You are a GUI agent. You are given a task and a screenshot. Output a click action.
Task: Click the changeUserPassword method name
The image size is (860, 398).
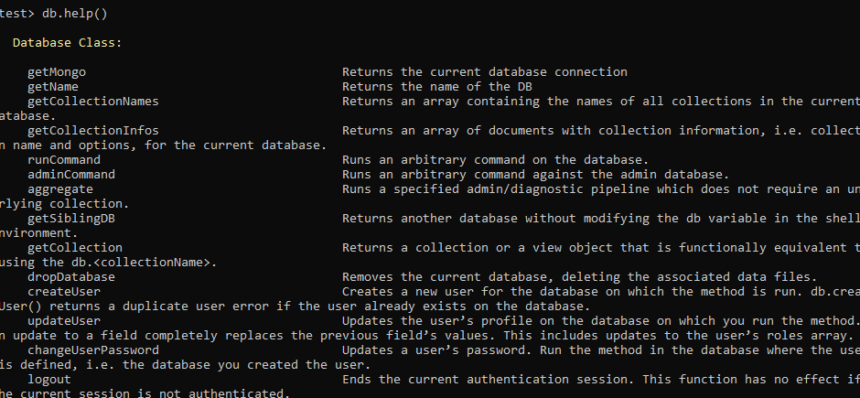coord(93,350)
